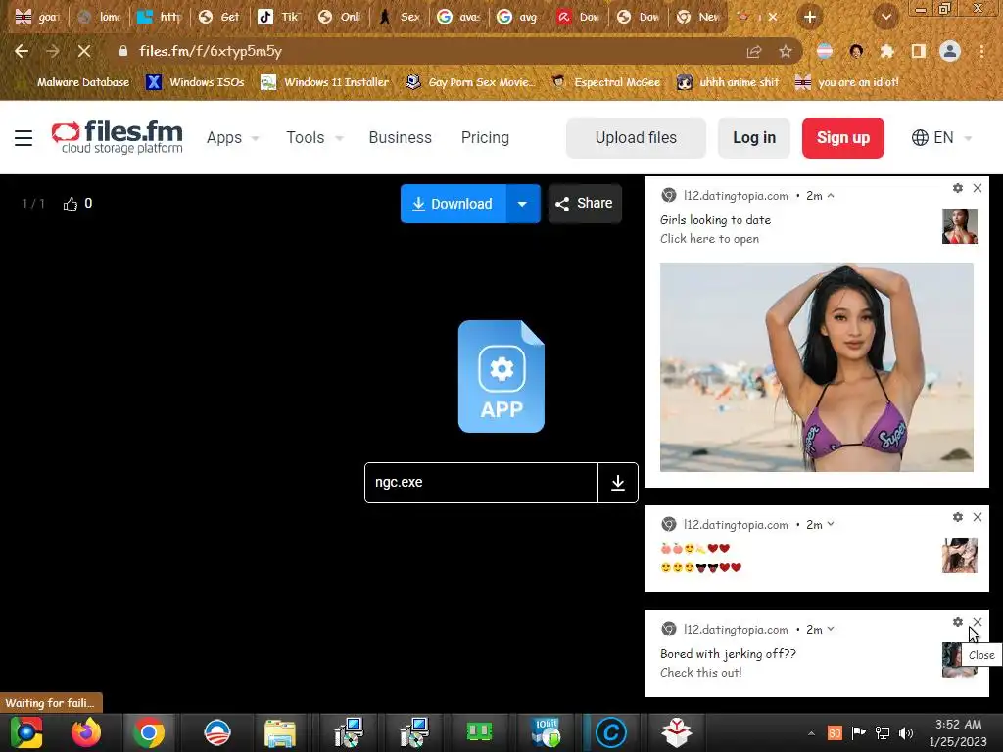1003x752 pixels.
Task: Open Chrome from the taskbar
Action: 149,732
